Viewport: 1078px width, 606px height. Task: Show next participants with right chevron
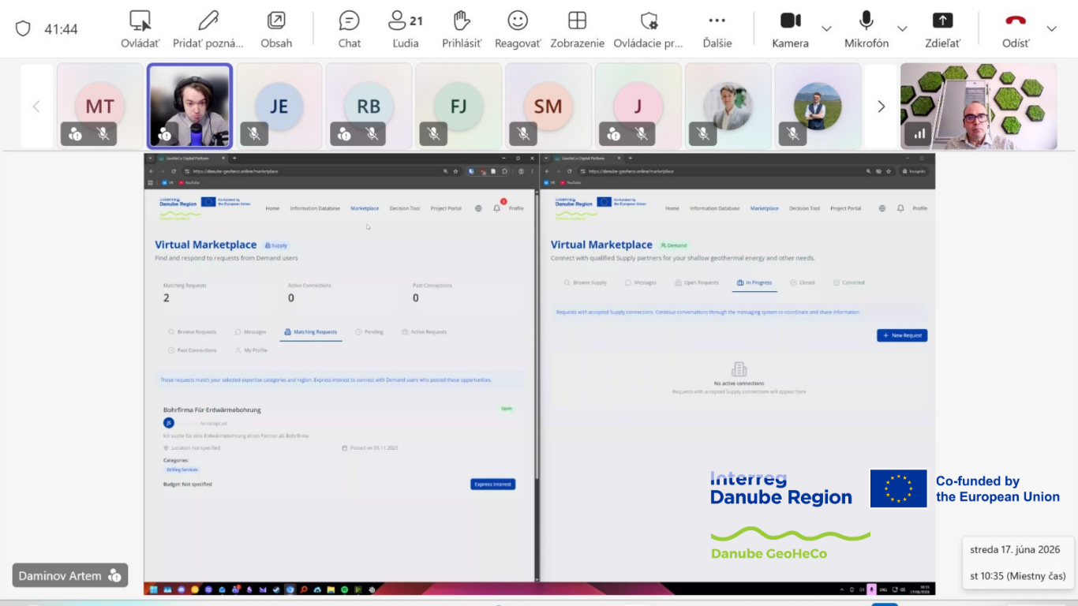click(881, 107)
